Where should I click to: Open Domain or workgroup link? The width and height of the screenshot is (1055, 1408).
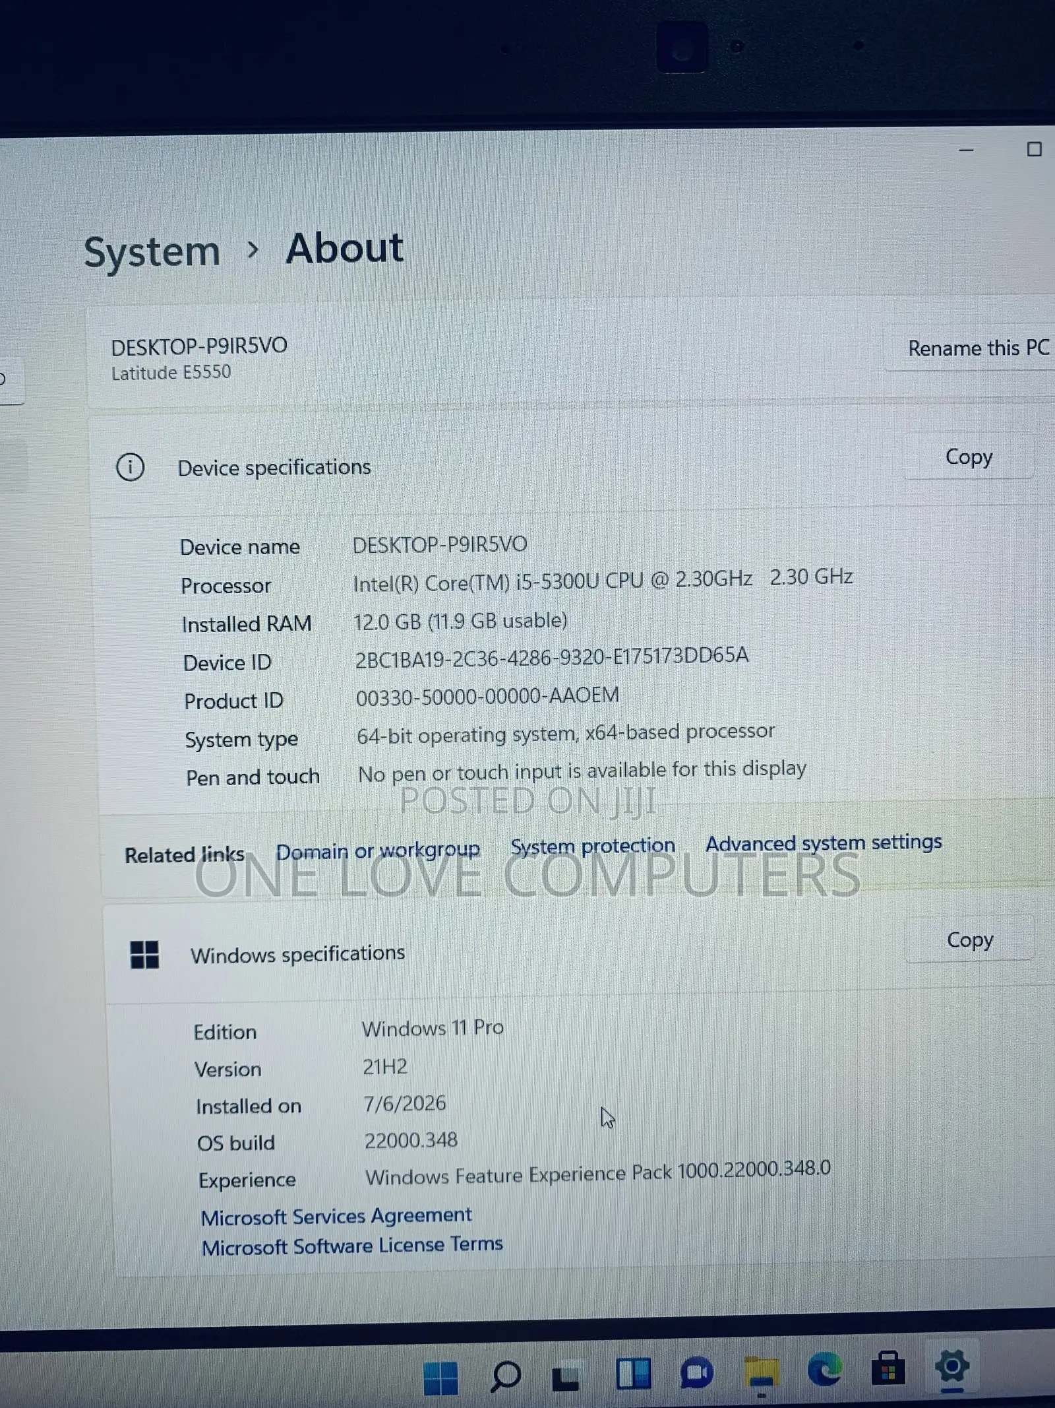[378, 850]
